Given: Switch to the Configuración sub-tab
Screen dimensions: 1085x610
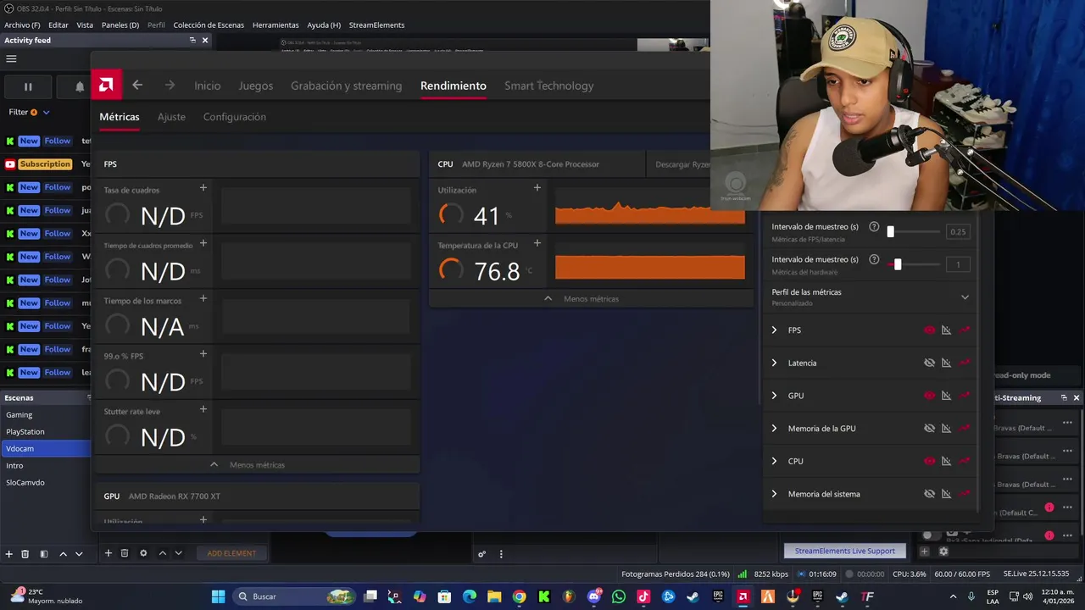Looking at the screenshot, I should coord(234,117).
